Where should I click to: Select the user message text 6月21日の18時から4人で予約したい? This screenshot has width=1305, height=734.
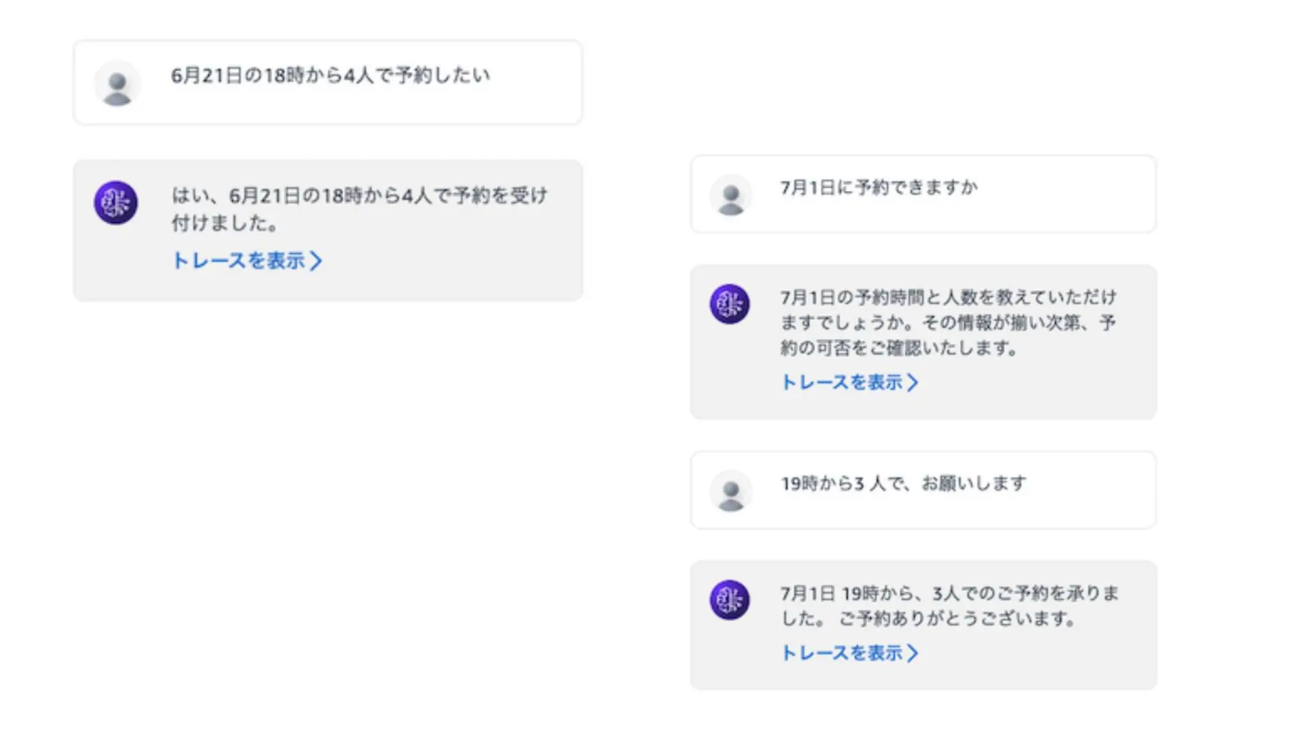tap(330, 76)
